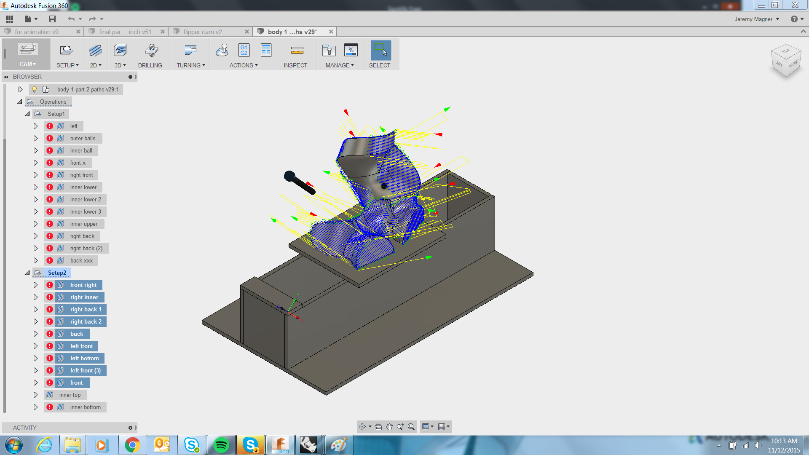Open the DRILLING tool

(x=151, y=54)
